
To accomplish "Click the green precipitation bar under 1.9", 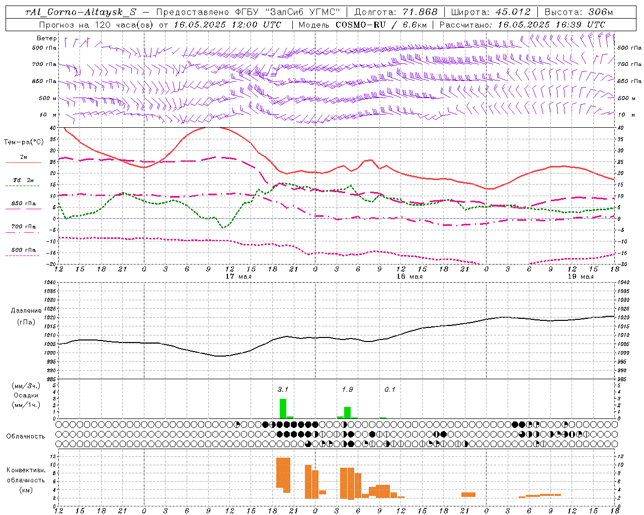I will tap(347, 412).
